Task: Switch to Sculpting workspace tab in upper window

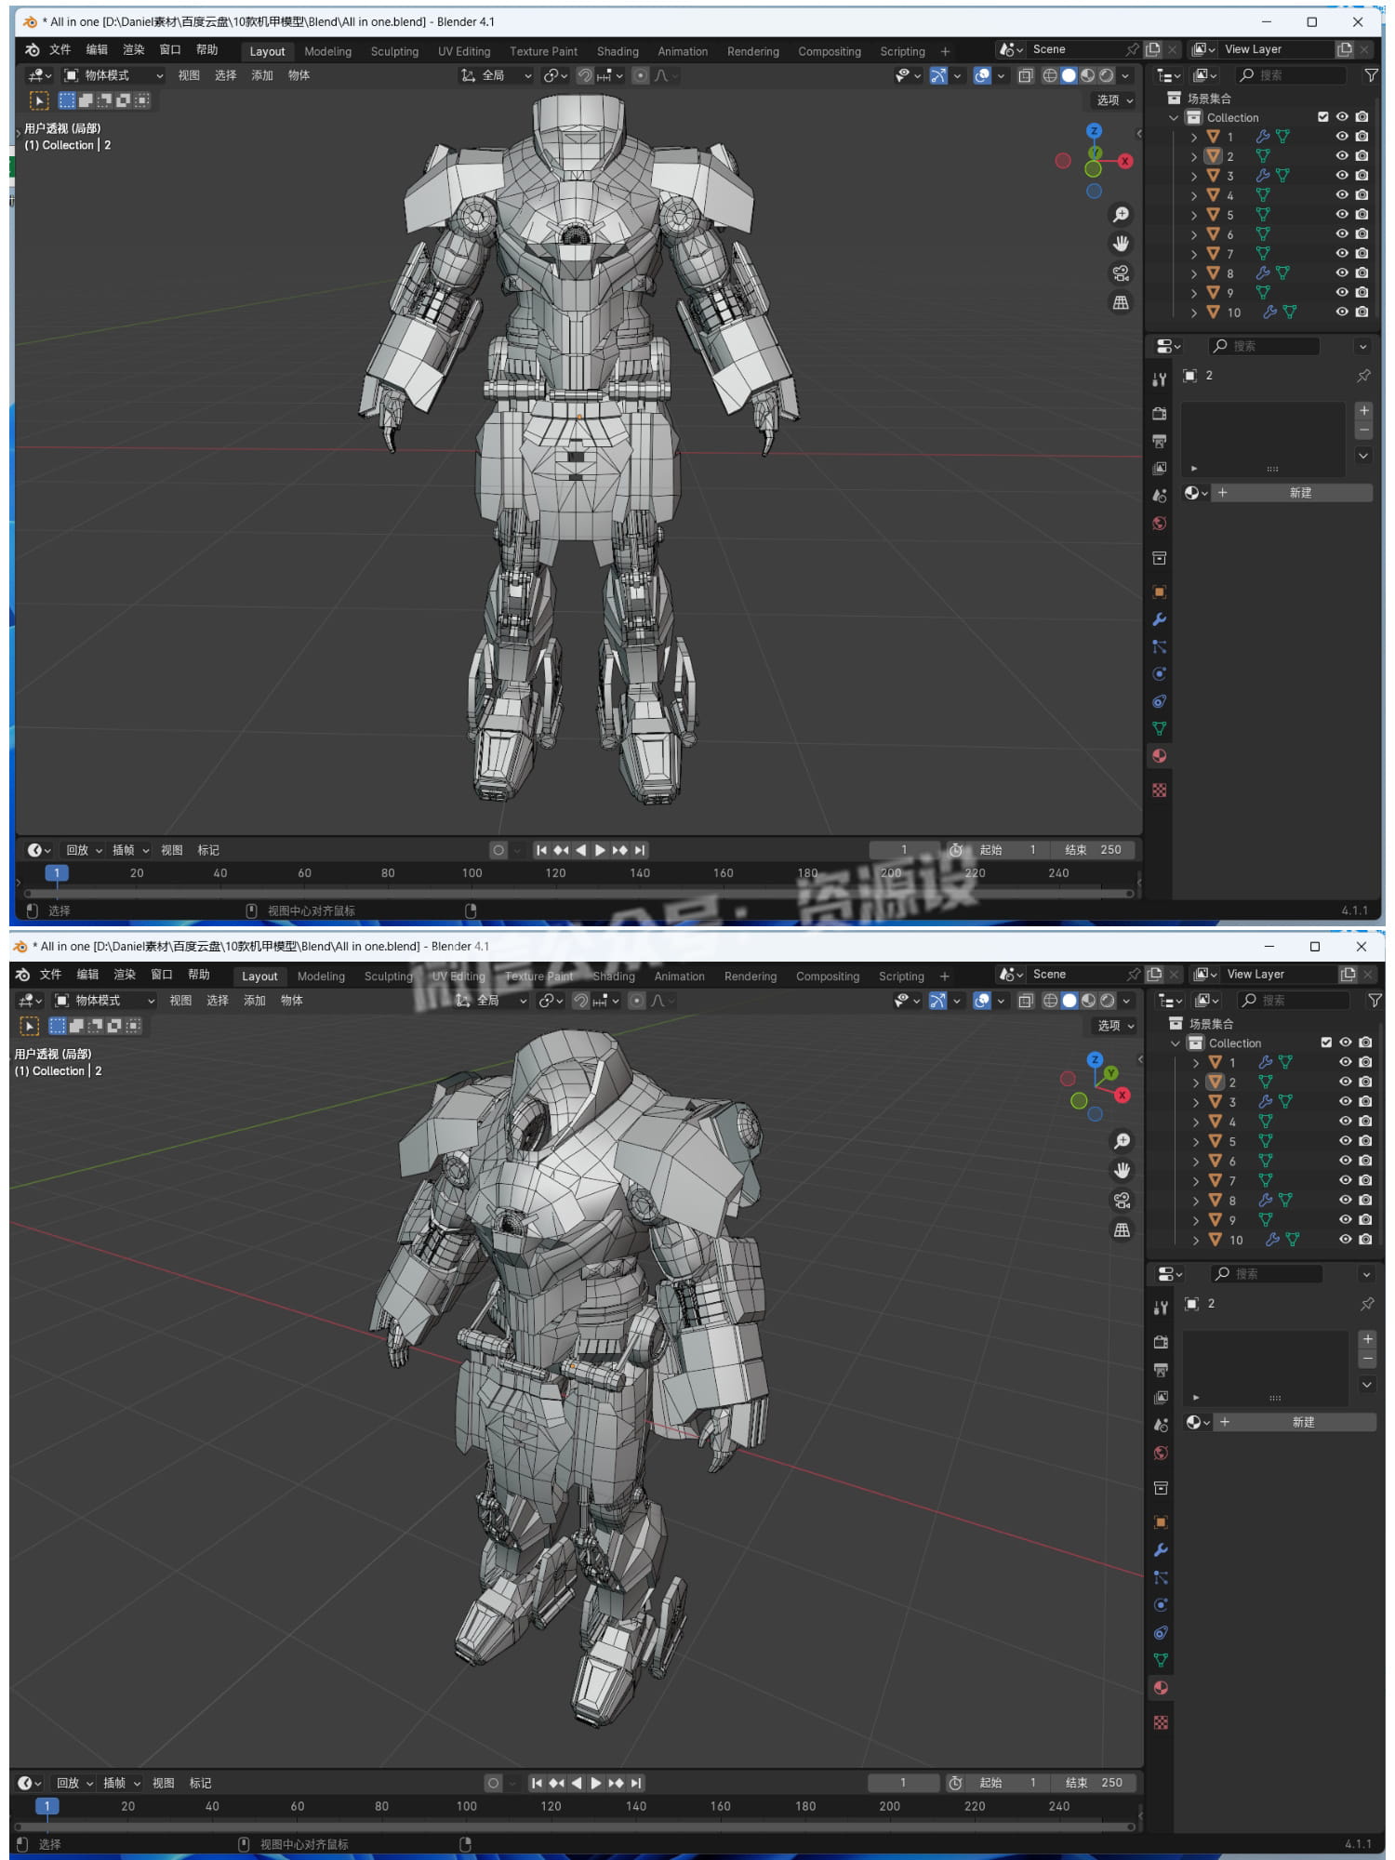Action: point(394,51)
